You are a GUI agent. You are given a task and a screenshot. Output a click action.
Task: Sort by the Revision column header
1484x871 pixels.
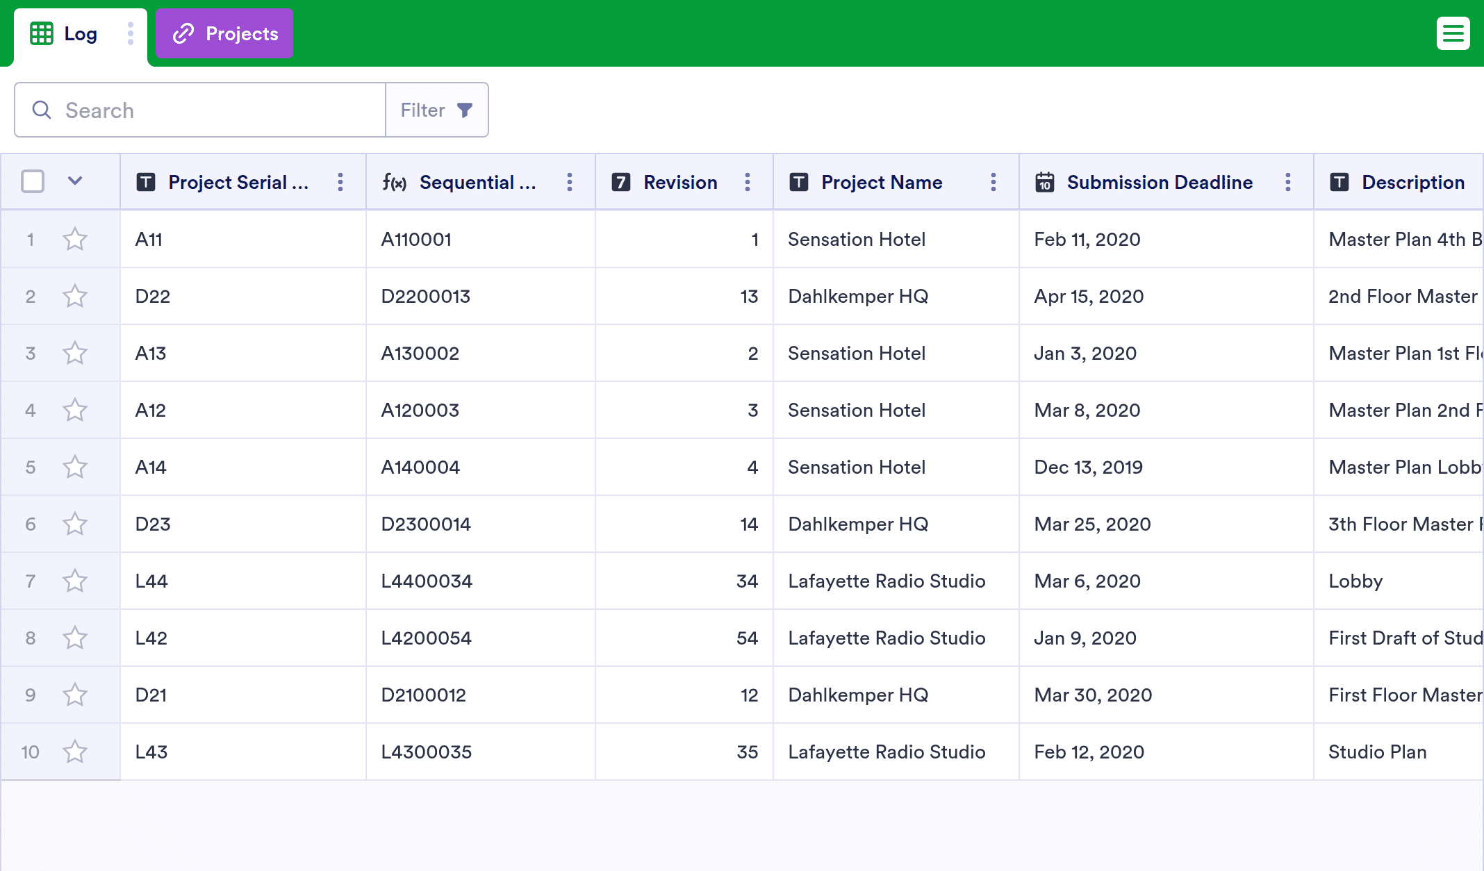[679, 182]
